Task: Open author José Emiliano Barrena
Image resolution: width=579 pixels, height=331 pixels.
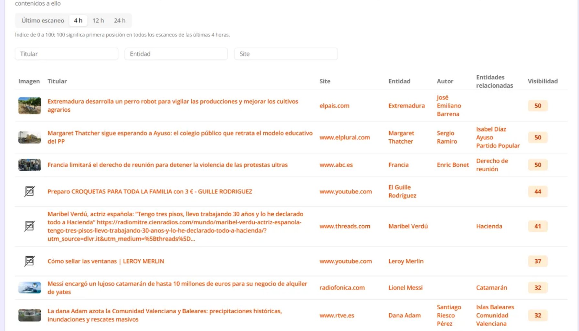Action: [449, 106]
